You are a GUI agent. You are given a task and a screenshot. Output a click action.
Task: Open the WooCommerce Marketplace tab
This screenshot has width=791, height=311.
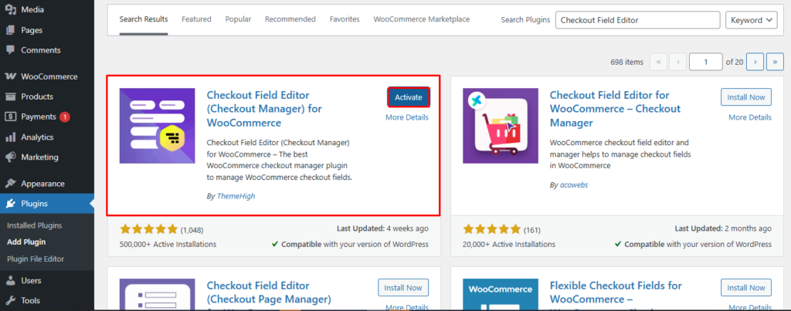pos(421,19)
